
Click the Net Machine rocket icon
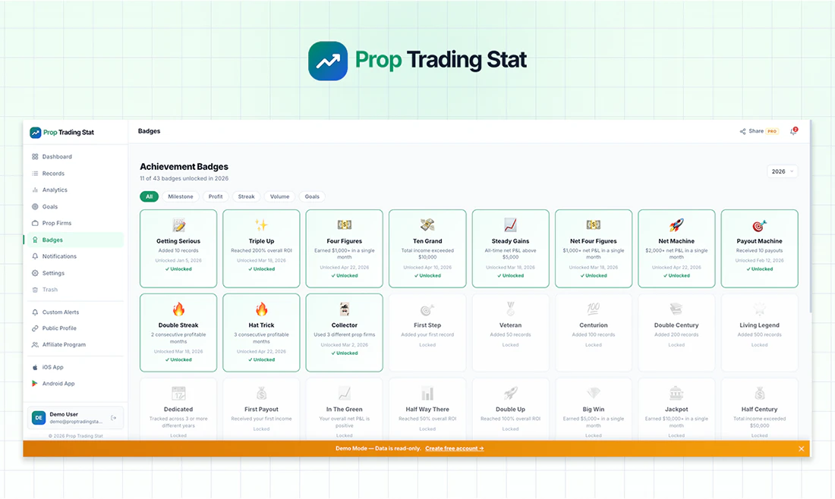(x=676, y=225)
